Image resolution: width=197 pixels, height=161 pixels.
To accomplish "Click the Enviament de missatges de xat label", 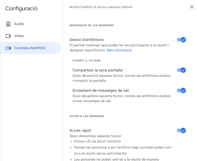I will click(101, 90).
